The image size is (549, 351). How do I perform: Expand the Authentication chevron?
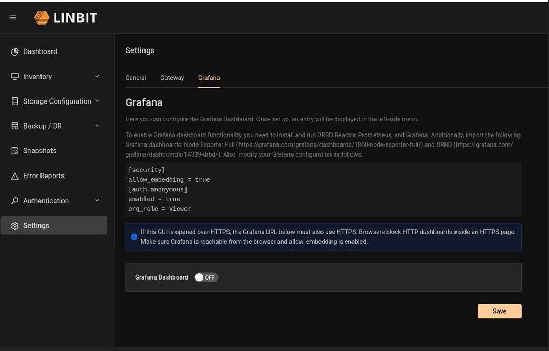click(97, 200)
